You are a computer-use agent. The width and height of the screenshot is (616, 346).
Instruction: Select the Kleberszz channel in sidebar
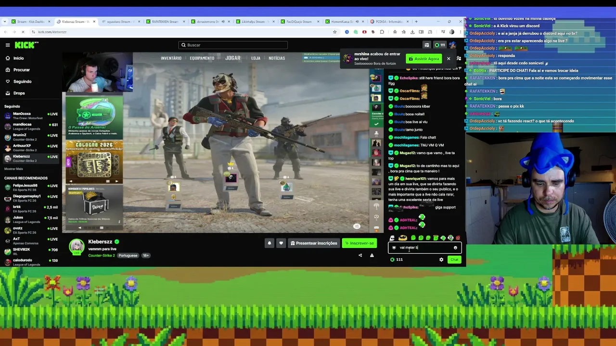tap(31, 158)
